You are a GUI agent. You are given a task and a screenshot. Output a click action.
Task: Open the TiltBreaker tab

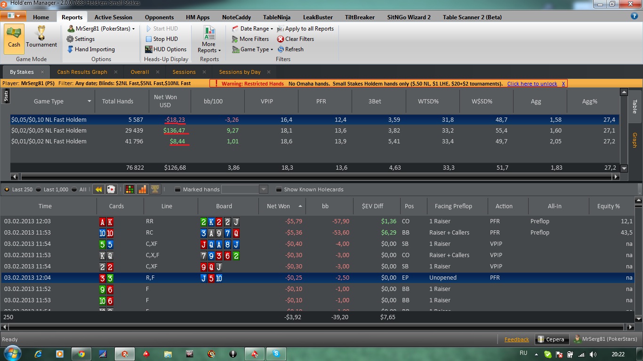click(360, 17)
